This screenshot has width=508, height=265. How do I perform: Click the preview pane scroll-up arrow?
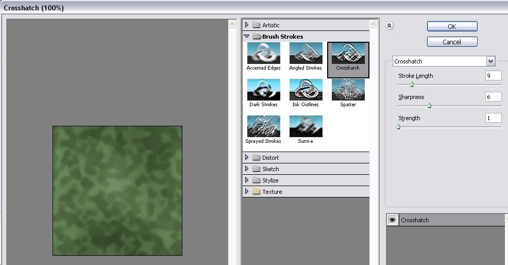(x=232, y=24)
